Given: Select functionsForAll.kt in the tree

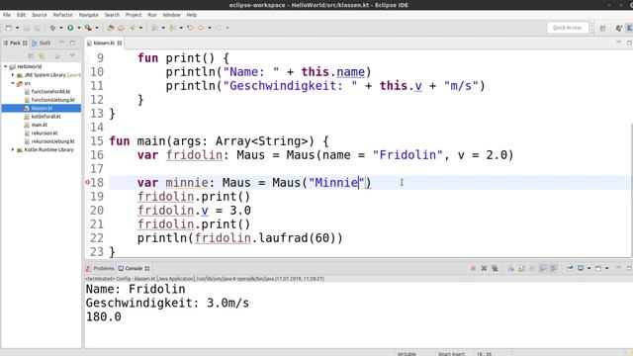Looking at the screenshot, I should point(47,92).
